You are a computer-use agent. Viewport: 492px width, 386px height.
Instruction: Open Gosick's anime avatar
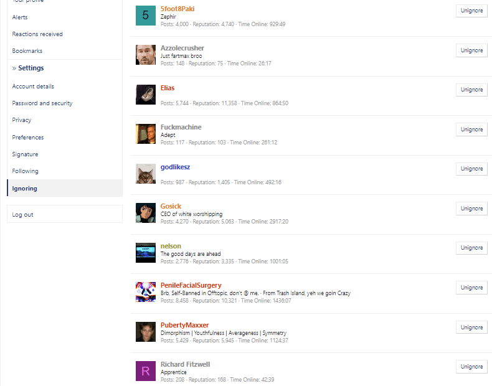(x=146, y=213)
